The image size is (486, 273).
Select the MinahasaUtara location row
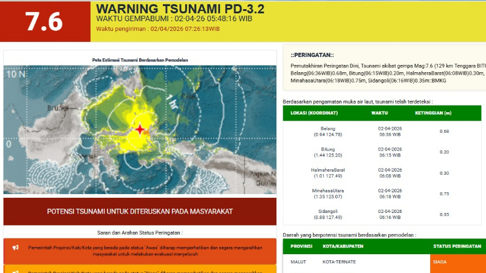pyautogui.click(x=384, y=194)
